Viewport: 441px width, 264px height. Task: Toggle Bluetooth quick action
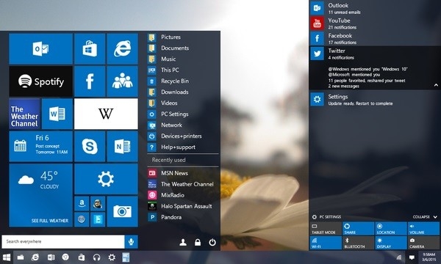coord(358,243)
